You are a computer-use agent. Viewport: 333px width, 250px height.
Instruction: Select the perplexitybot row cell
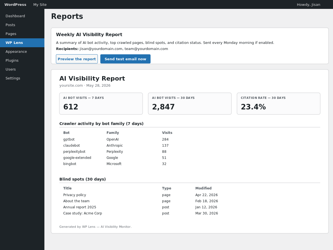74,152
